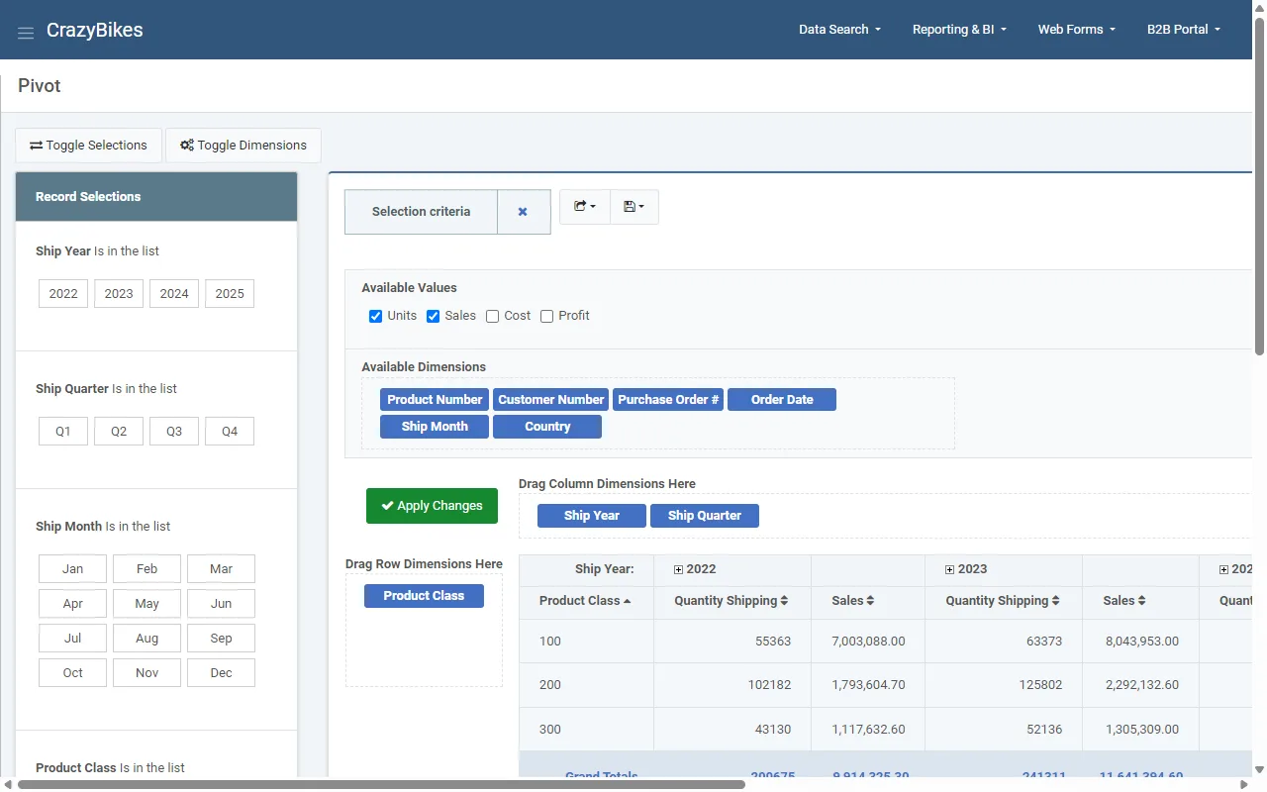Image resolution: width=1267 pixels, height=792 pixels.
Task: Click the Toggle Selections button
Action: point(88,146)
